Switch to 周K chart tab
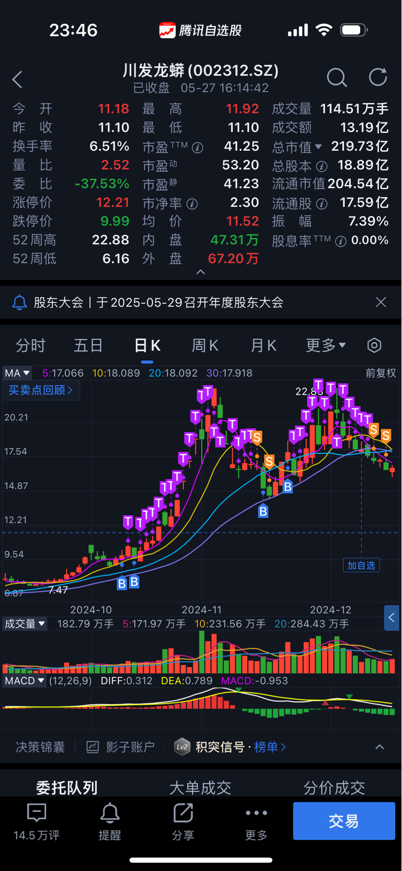 coord(205,345)
